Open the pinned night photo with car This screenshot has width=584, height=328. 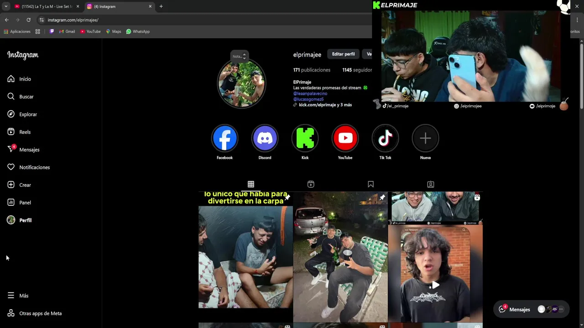340,257
